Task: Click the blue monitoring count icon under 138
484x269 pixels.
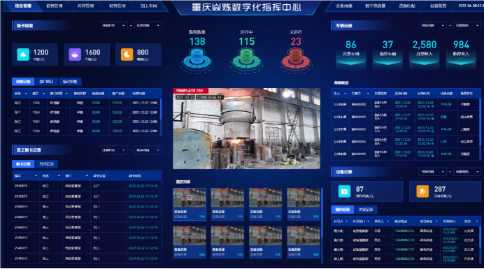Action: click(x=197, y=59)
